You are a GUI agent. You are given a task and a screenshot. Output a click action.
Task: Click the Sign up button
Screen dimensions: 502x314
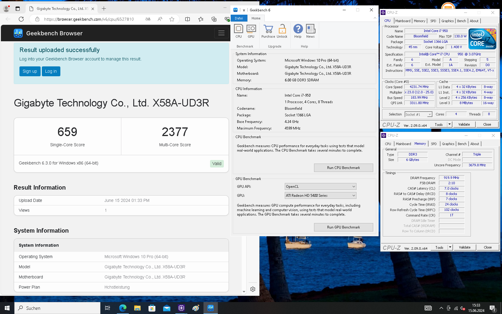(30, 71)
